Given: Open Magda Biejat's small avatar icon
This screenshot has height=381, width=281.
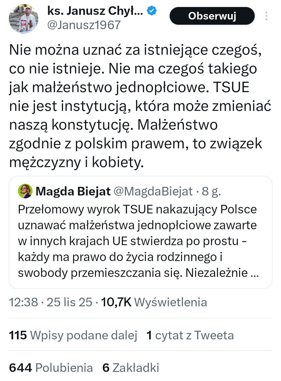Looking at the screenshot, I should point(25,191).
